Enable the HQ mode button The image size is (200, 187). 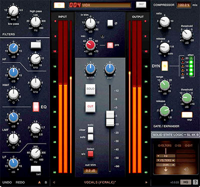pos(185,182)
